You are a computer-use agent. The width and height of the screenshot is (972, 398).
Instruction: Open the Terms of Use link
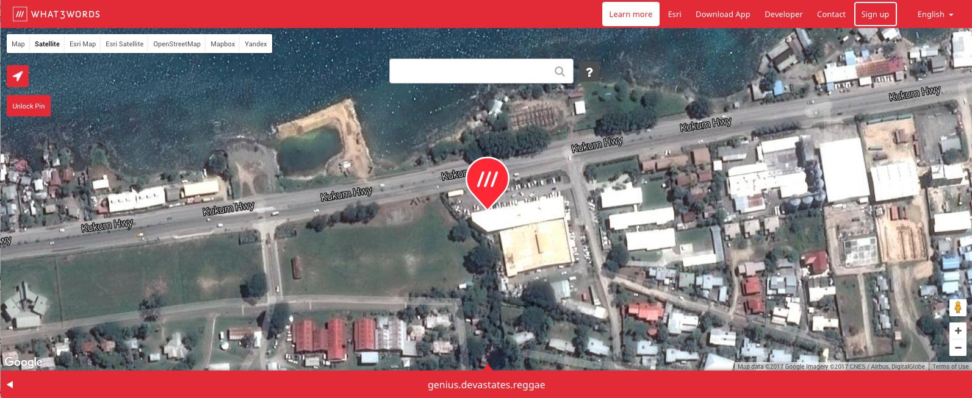[x=950, y=367]
